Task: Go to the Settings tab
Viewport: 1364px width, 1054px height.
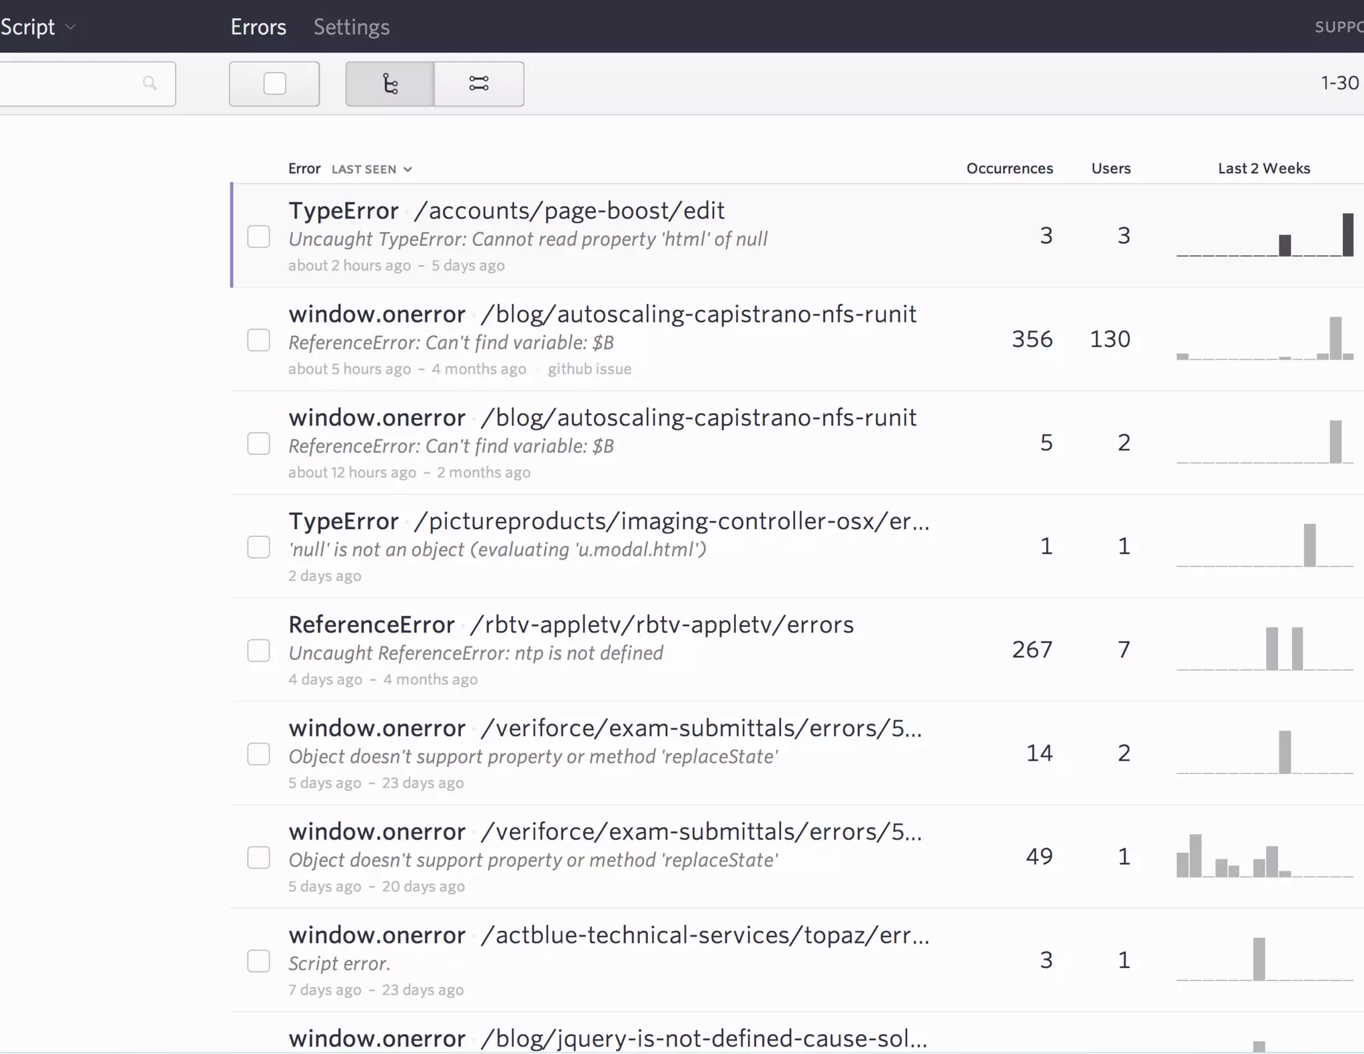Action: pos(352,27)
